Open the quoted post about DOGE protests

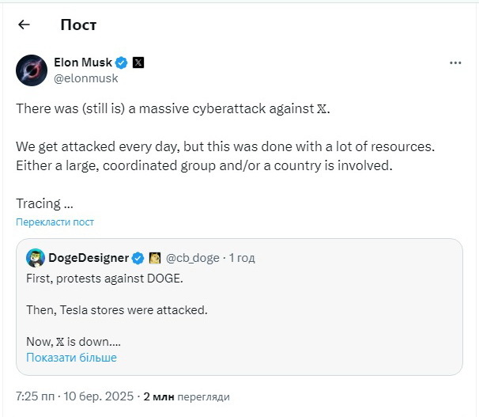(x=239, y=309)
